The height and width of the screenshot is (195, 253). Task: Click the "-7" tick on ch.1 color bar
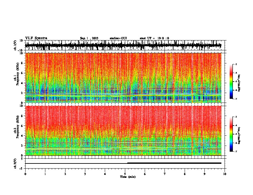[236, 99]
